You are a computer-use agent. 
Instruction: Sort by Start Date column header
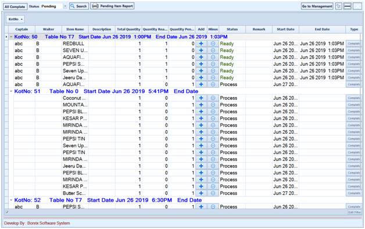pos(285,29)
